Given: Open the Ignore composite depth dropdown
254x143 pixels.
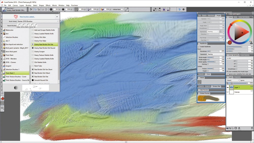Looking at the screenshot, I should coord(246,80).
